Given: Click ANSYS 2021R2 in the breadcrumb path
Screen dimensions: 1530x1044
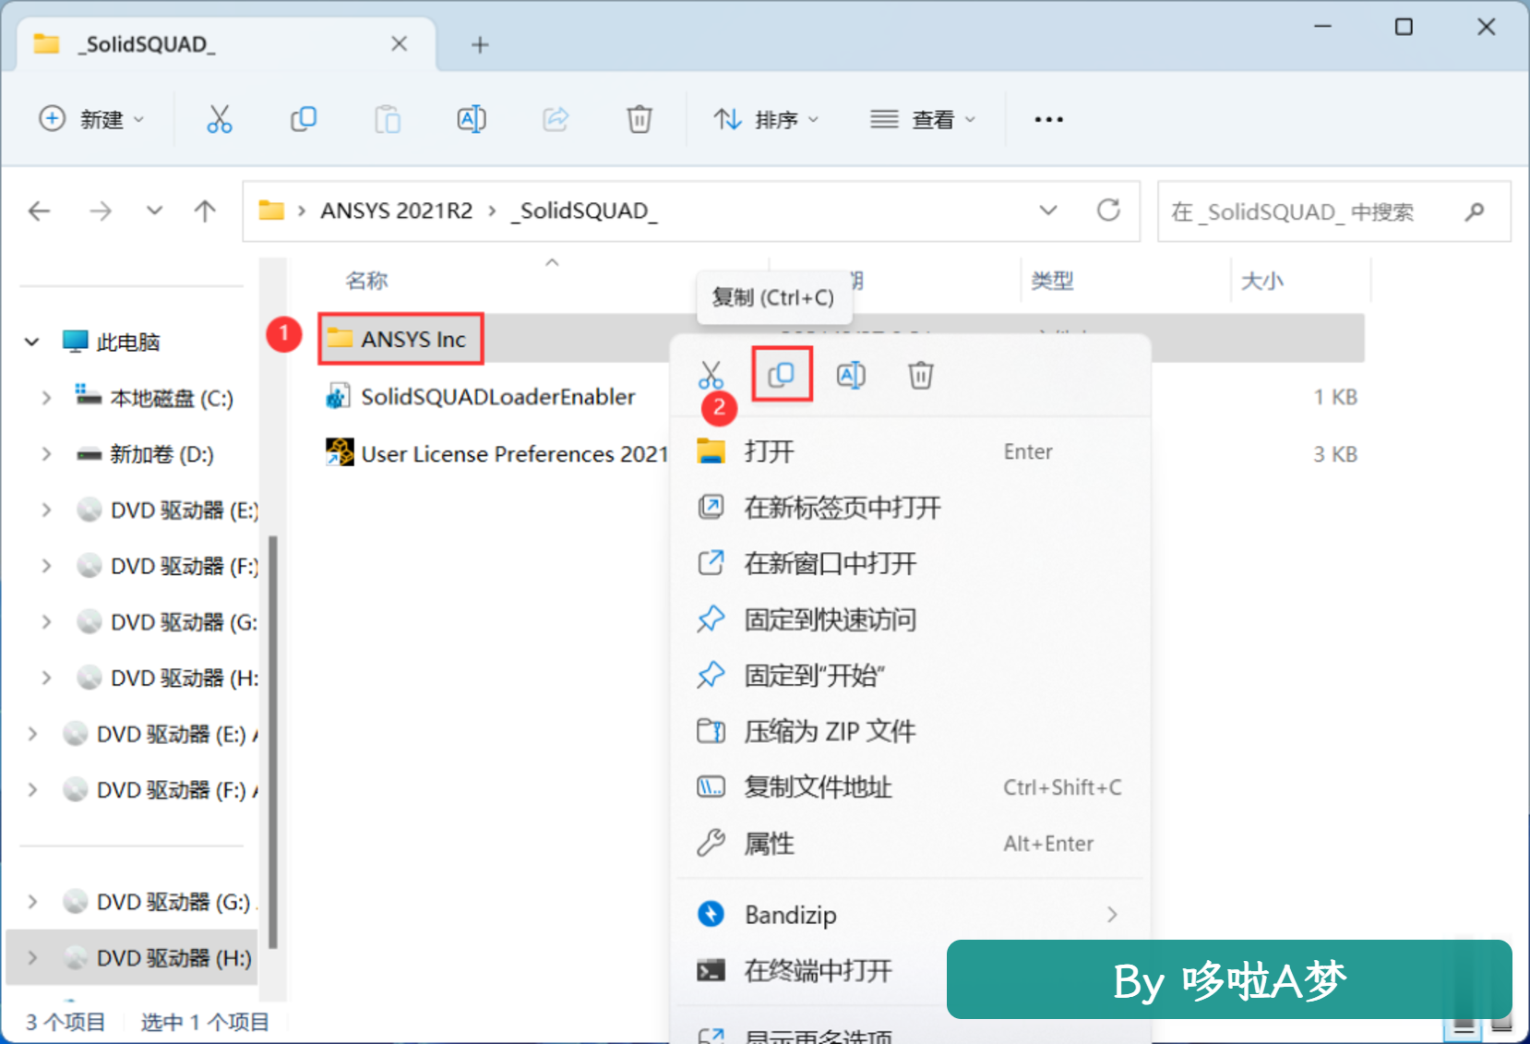Looking at the screenshot, I should pyautogui.click(x=397, y=210).
